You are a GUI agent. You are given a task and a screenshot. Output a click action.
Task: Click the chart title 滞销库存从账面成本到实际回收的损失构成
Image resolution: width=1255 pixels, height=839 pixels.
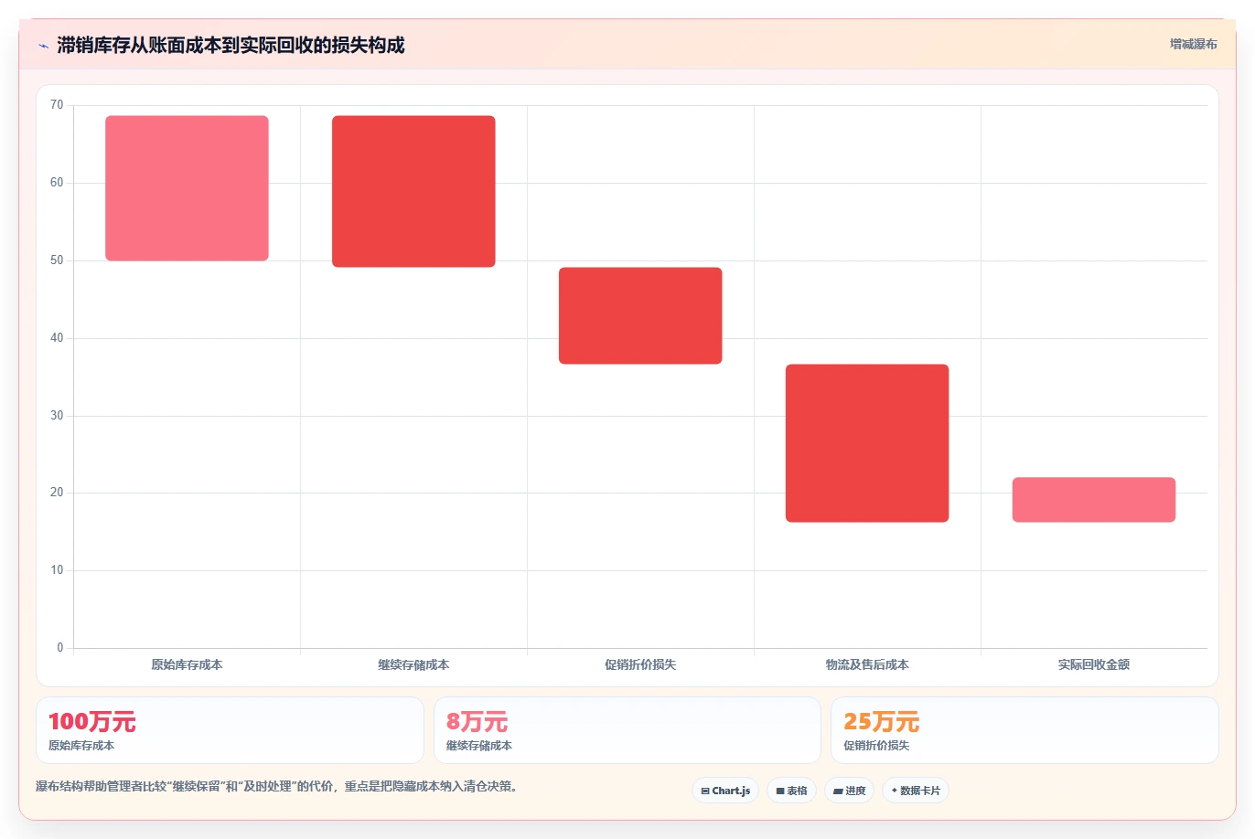(231, 45)
